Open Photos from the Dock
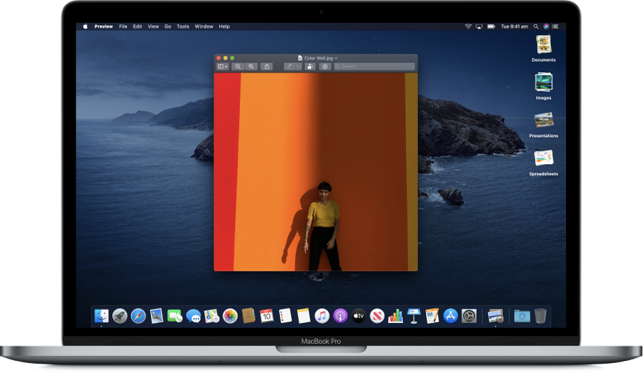The width and height of the screenshot is (644, 374). (230, 316)
